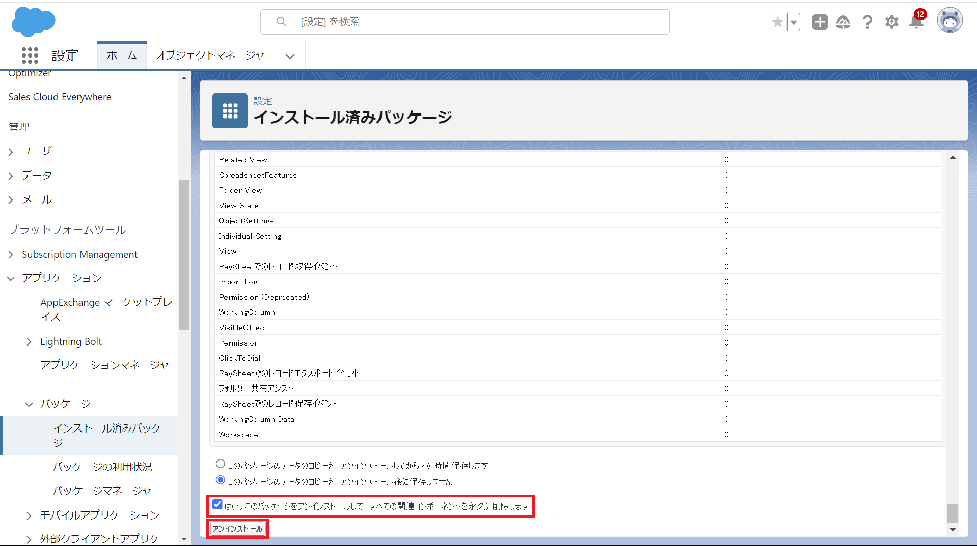Viewport: 977px width, 546px height.
Task: Click the search magnifier icon
Action: coord(281,22)
